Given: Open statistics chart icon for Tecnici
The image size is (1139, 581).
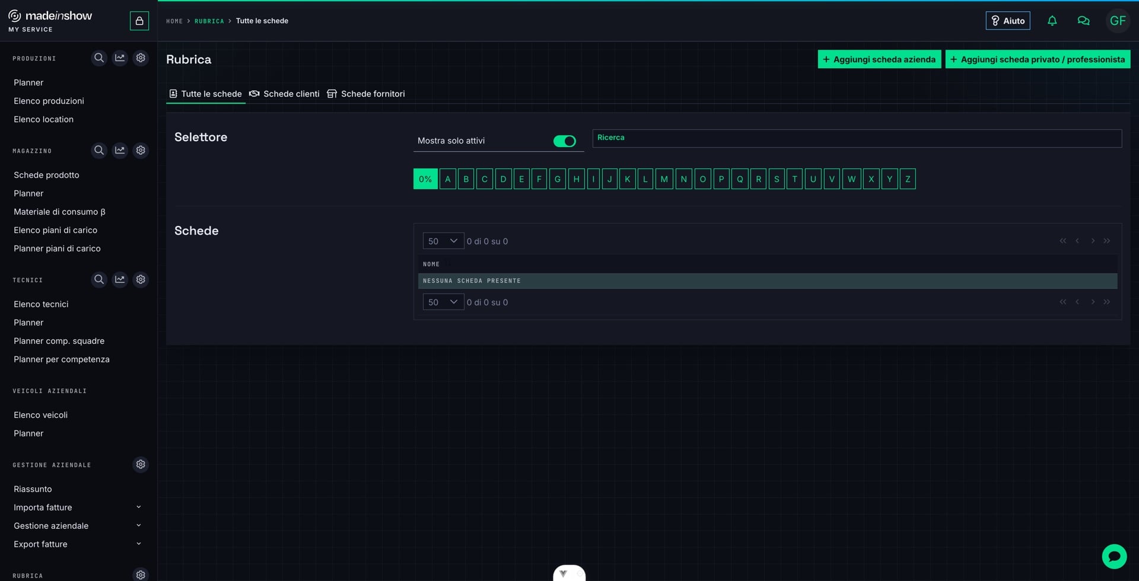Looking at the screenshot, I should click(120, 279).
